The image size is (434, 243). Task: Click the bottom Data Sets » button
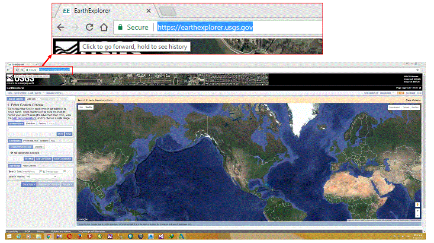click(29, 184)
